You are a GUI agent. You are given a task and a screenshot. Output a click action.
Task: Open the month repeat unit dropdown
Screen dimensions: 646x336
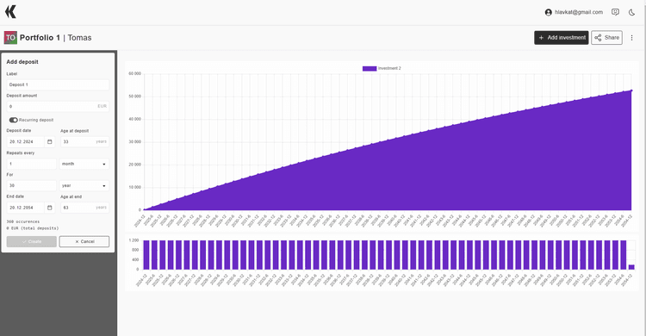click(x=84, y=164)
